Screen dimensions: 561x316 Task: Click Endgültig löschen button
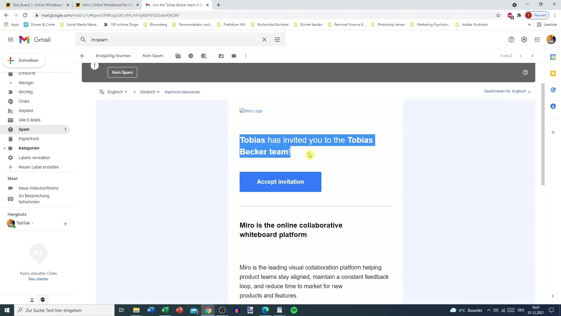(x=113, y=56)
